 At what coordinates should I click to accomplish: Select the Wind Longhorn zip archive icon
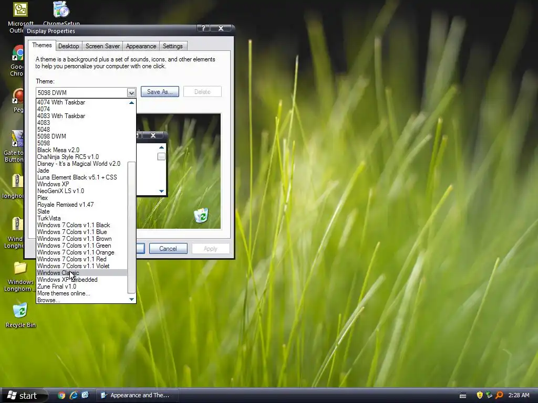click(17, 224)
